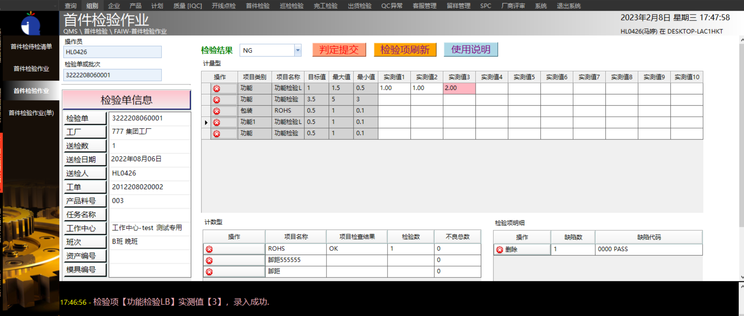The width and height of the screenshot is (744, 316).
Task: Click the 模具编号 label button
Action: (x=85, y=270)
